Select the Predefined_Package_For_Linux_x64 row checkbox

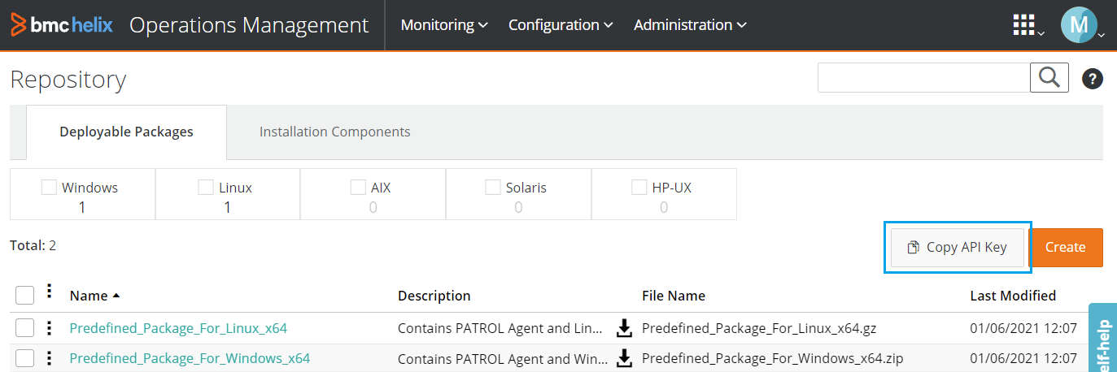pyautogui.click(x=25, y=328)
